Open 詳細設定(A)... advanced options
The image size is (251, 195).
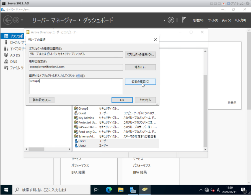tap(42, 100)
